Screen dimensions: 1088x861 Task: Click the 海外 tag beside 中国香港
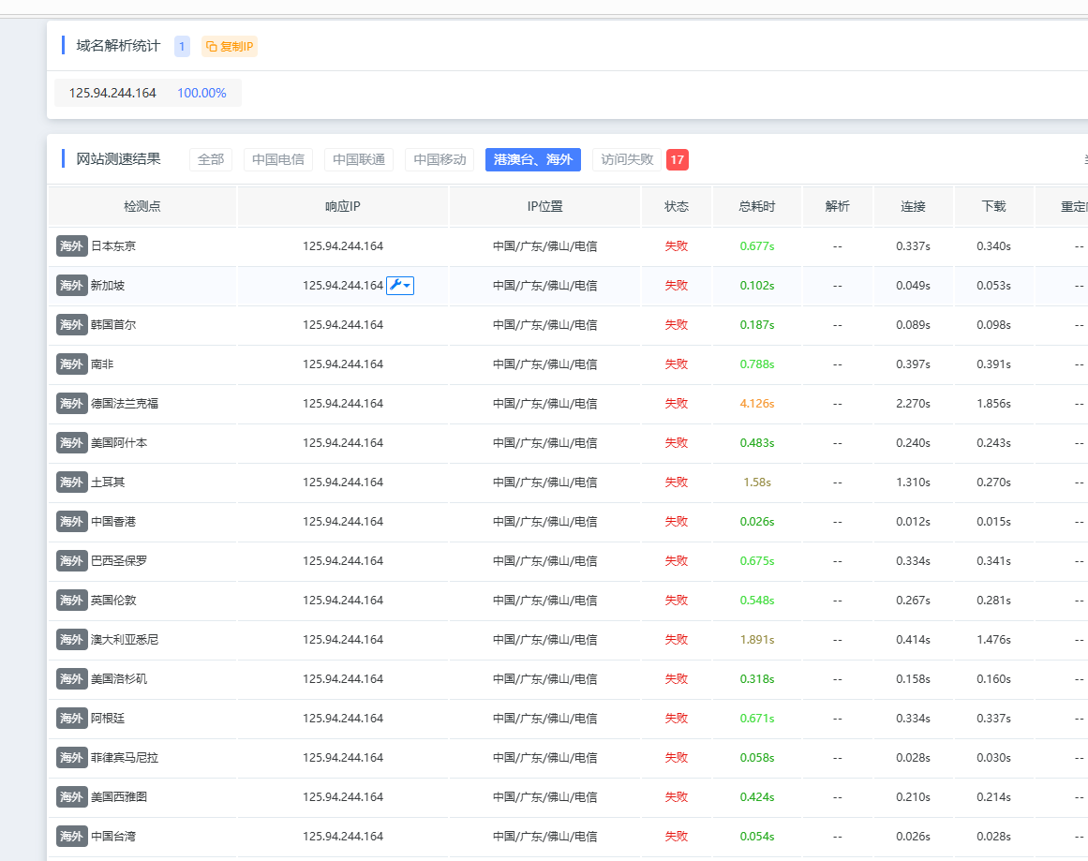tap(71, 522)
